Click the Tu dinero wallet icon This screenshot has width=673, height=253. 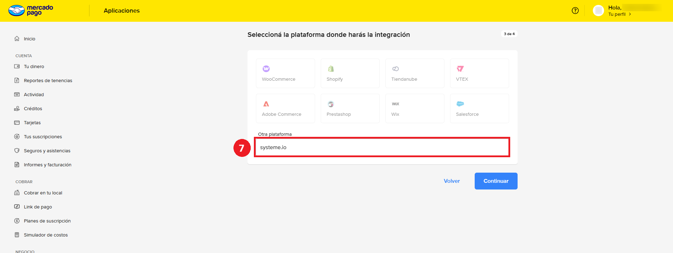tap(17, 66)
